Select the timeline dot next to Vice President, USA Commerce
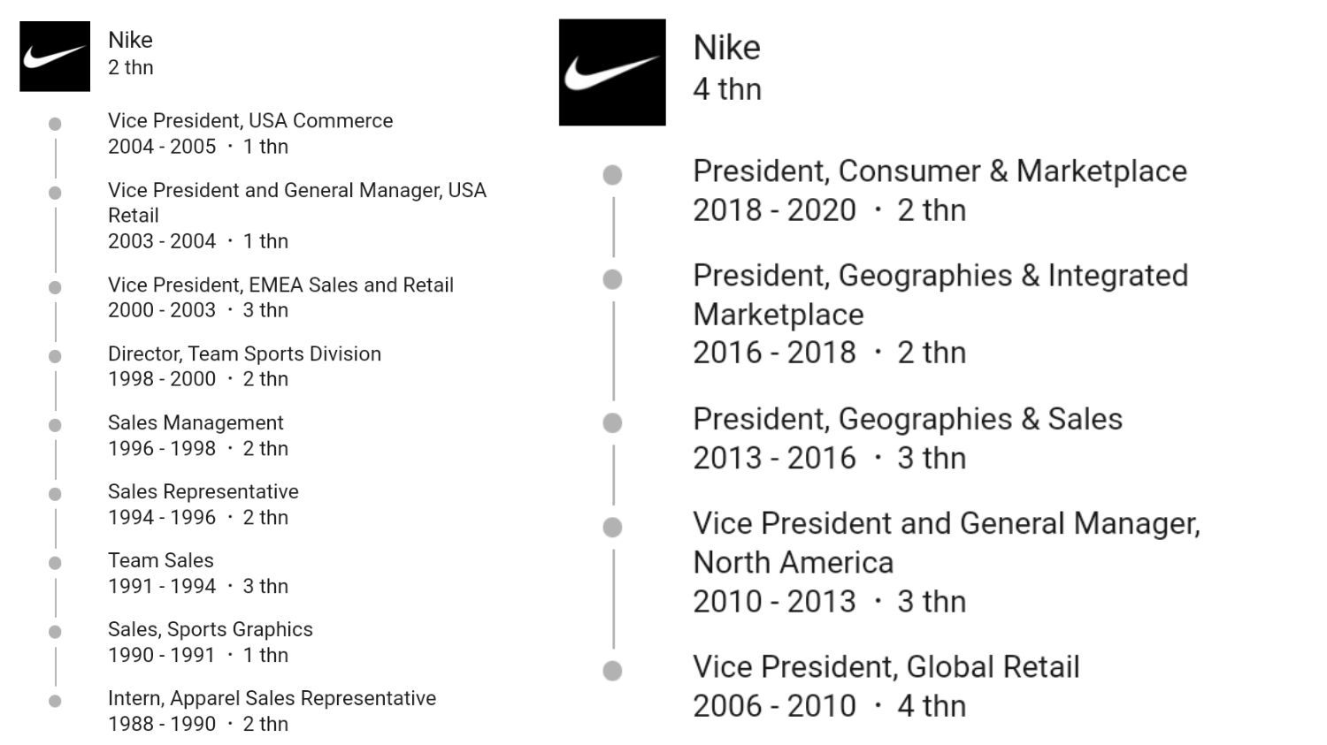This screenshot has height=745, width=1327. (55, 124)
